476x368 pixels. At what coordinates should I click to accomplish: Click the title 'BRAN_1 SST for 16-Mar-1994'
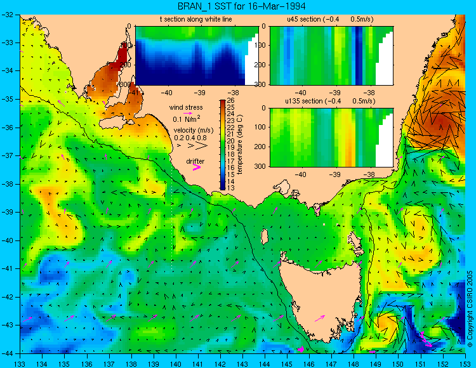tap(241, 6)
